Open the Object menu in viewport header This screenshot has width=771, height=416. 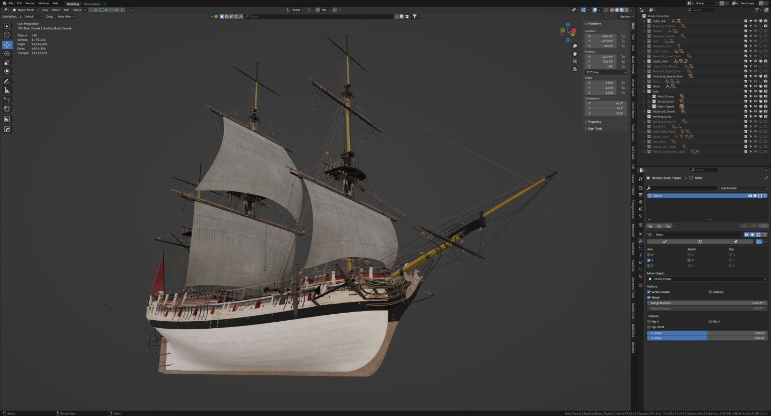point(77,10)
